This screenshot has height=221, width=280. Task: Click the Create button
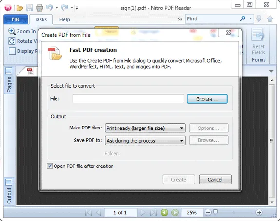click(179, 179)
